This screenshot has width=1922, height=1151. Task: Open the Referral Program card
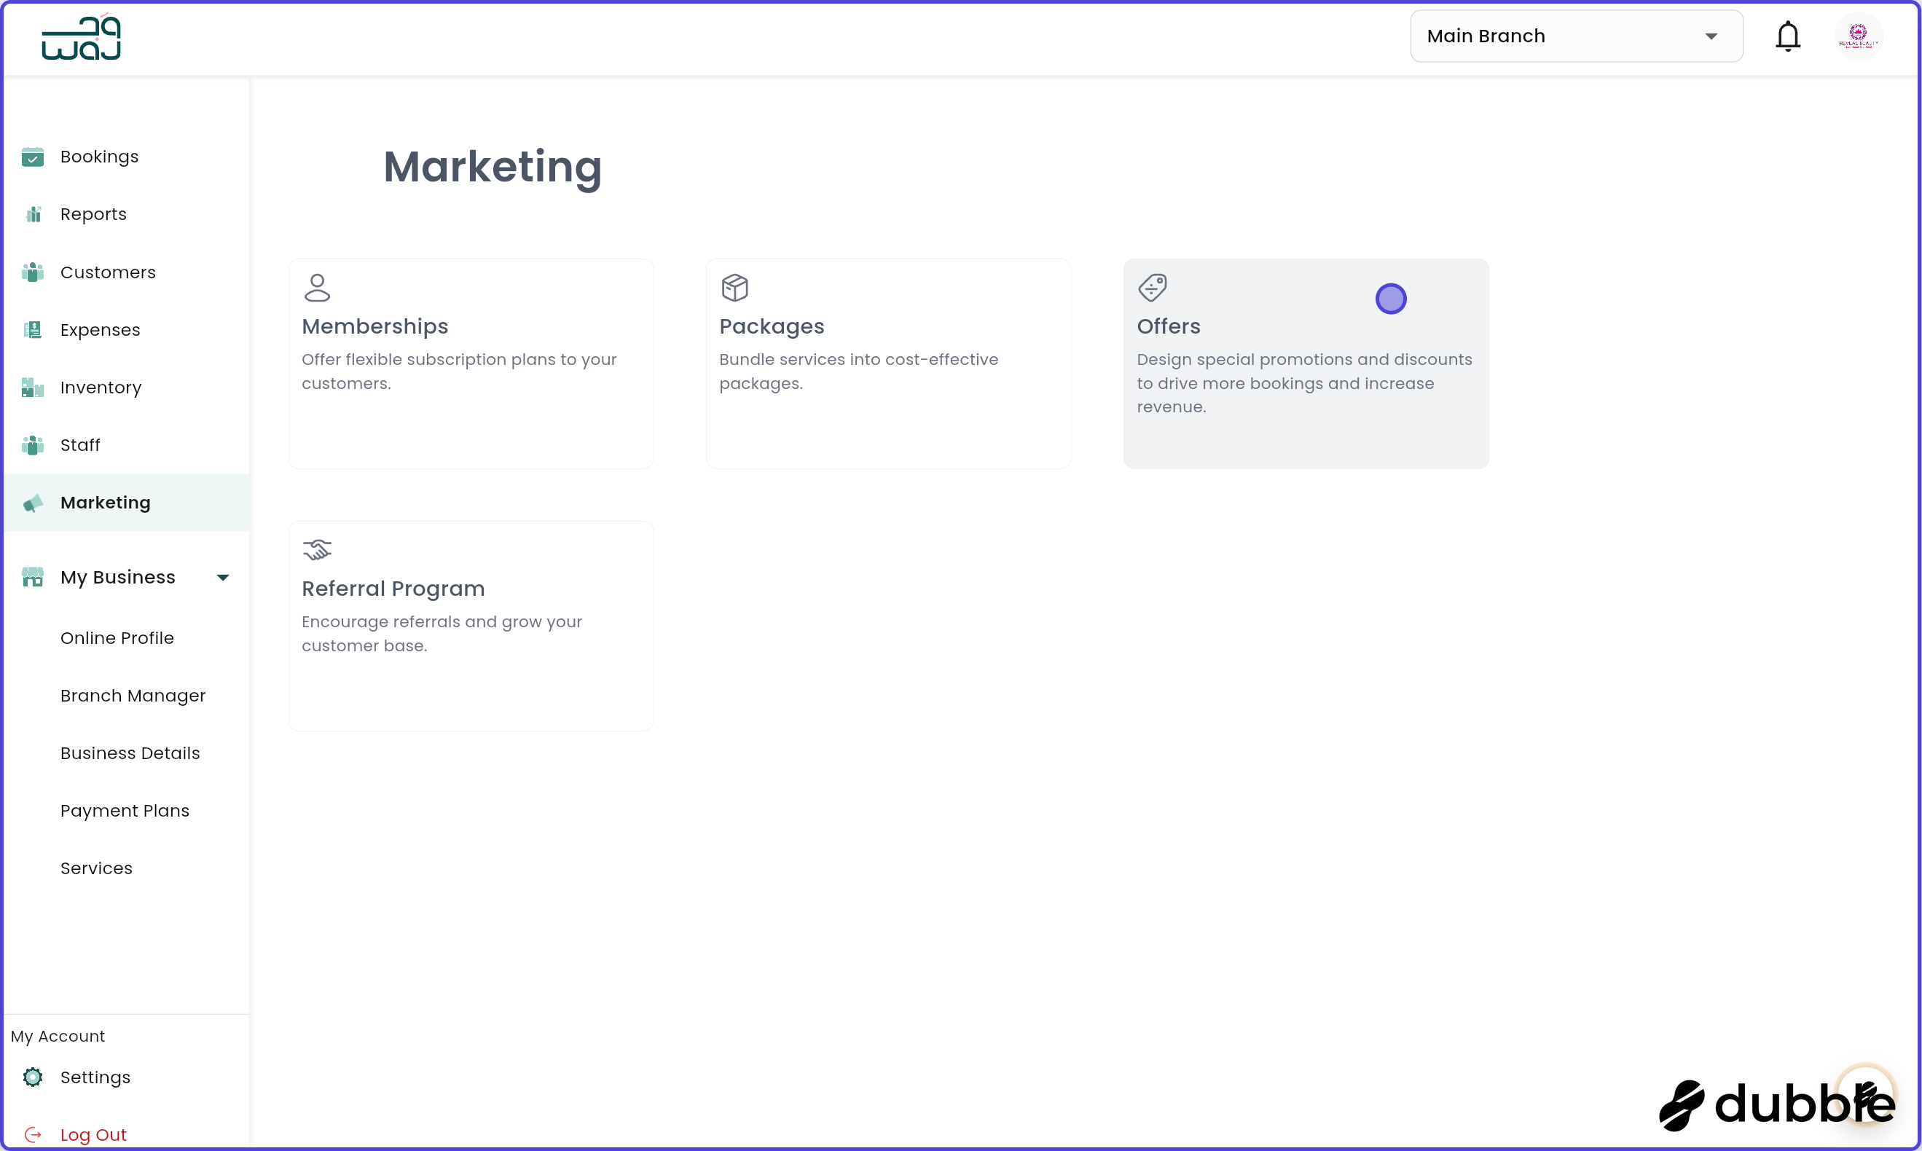point(470,626)
